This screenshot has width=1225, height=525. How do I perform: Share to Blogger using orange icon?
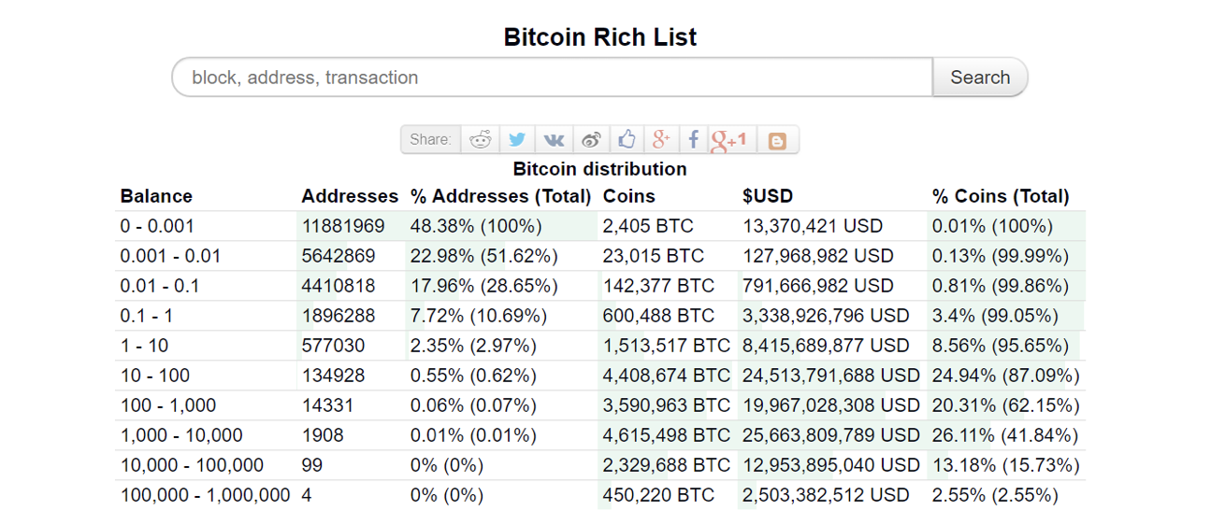tap(777, 141)
